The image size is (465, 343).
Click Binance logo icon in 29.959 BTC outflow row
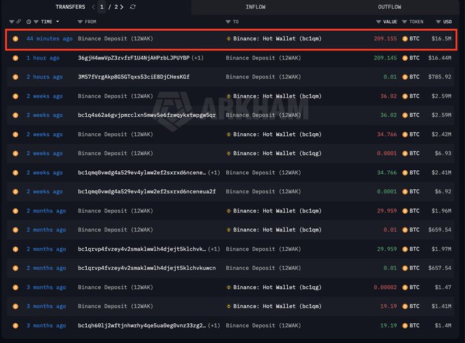point(228,210)
